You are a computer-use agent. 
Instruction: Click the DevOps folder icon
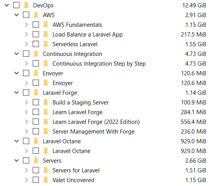[x=26, y=5]
